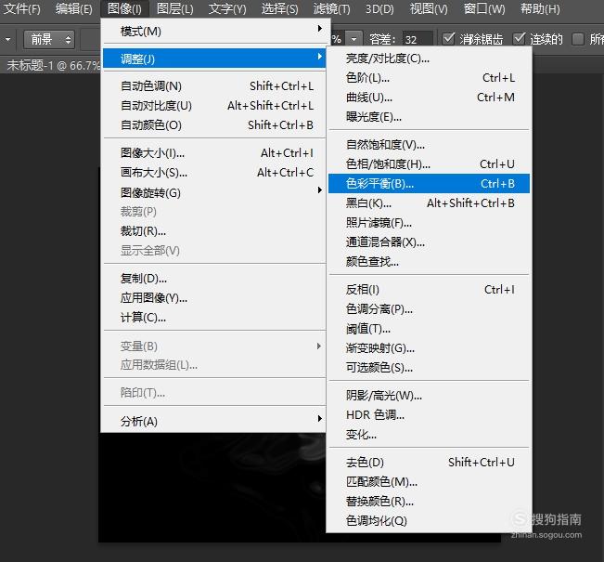Open 渐变映射(G)... adjustment
The width and height of the screenshot is (604, 562).
pos(429,348)
